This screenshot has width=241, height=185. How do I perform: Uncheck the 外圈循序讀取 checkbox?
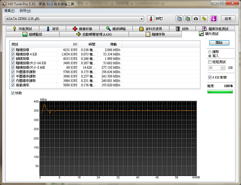(13, 72)
